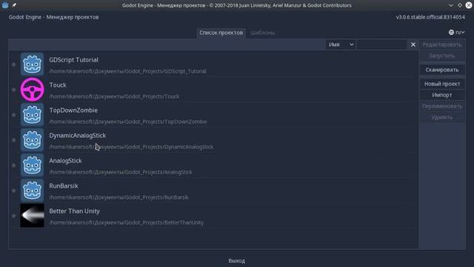Image resolution: width=474 pixels, height=267 pixels.
Task: Maximize window using diamond icon
Action: tap(460, 5)
